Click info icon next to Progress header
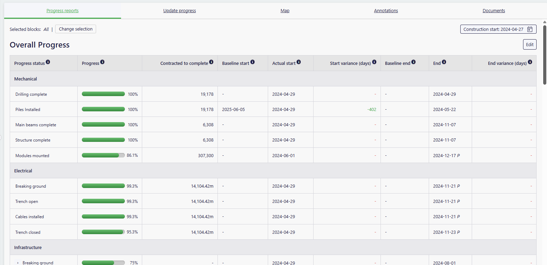This screenshot has width=547, height=265. (102, 62)
